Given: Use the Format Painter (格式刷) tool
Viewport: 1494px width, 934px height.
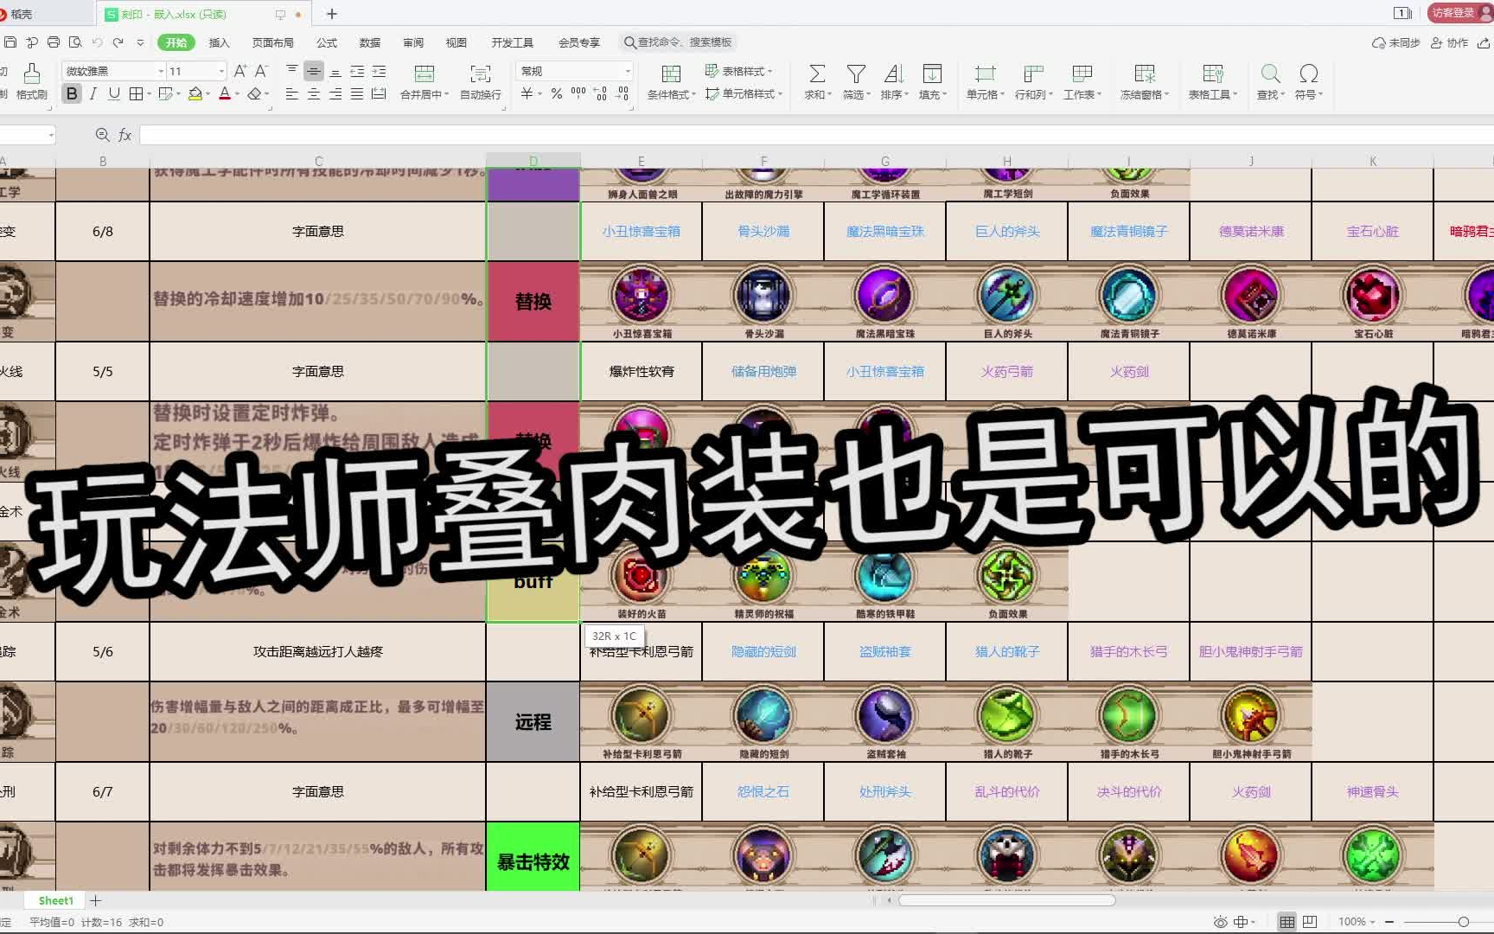Looking at the screenshot, I should 32,82.
